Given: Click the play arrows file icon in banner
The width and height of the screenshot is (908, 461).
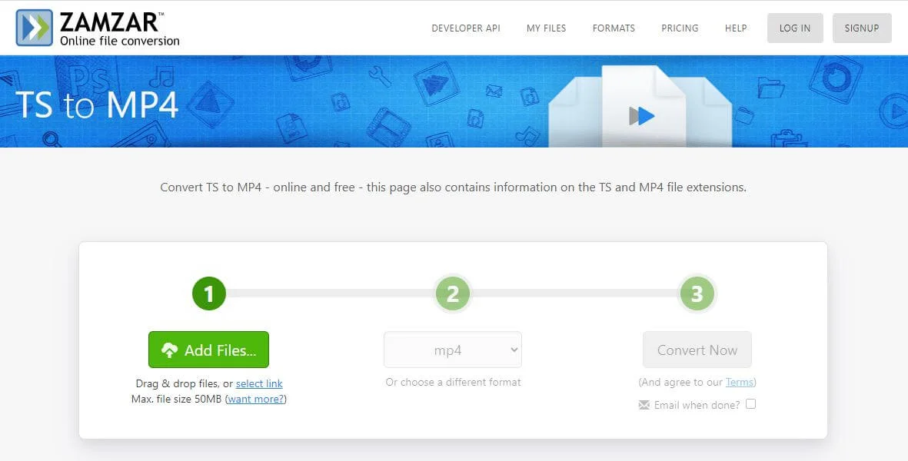Looking at the screenshot, I should [x=642, y=116].
